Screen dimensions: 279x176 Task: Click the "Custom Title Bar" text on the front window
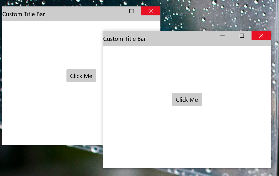tap(124, 39)
